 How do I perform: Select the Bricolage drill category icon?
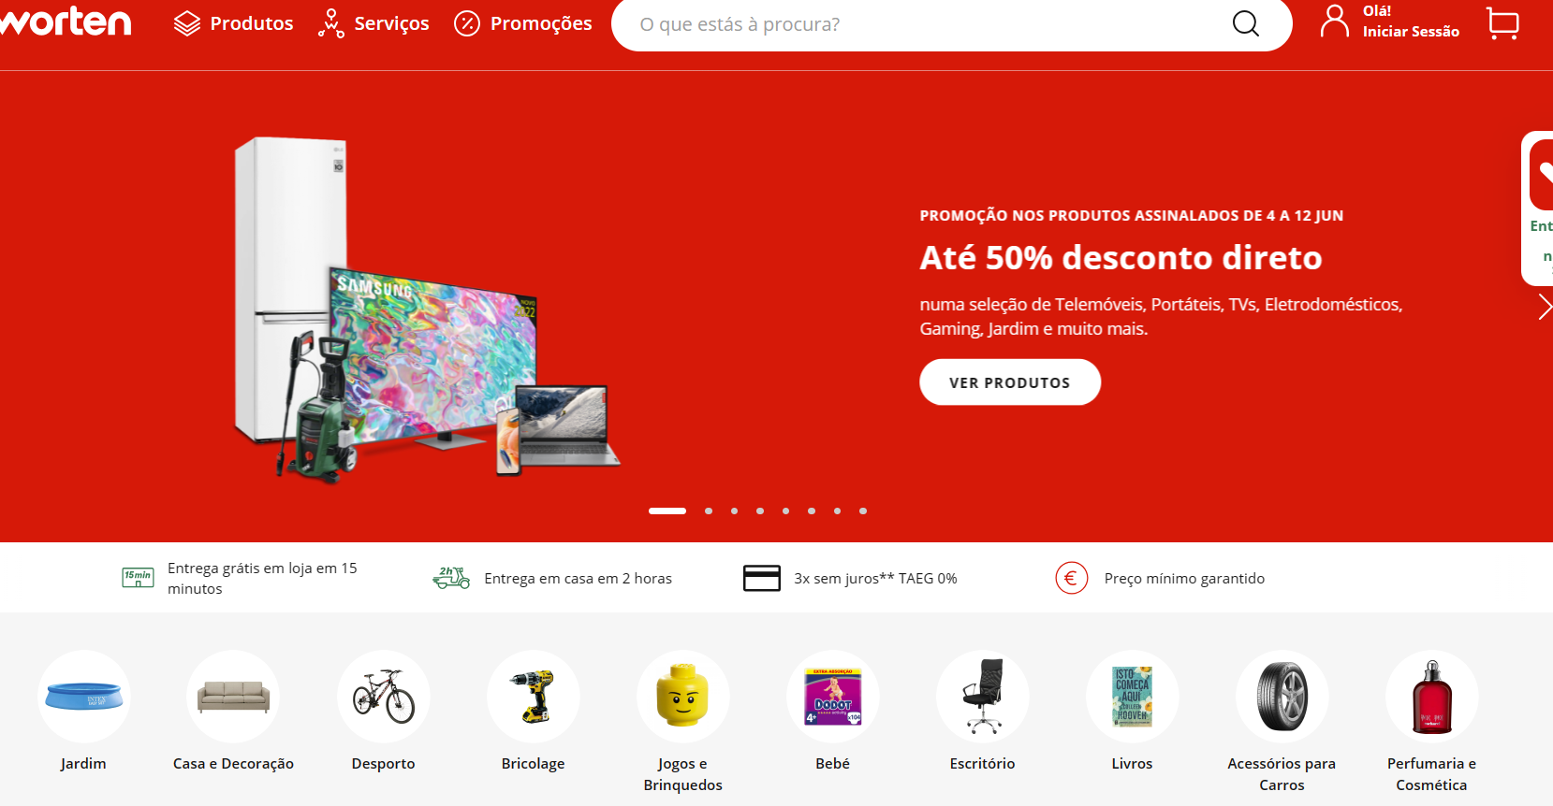[533, 697]
